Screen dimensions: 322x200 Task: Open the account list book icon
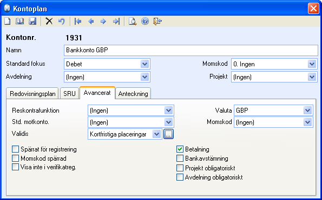pyautogui.click(x=19, y=21)
